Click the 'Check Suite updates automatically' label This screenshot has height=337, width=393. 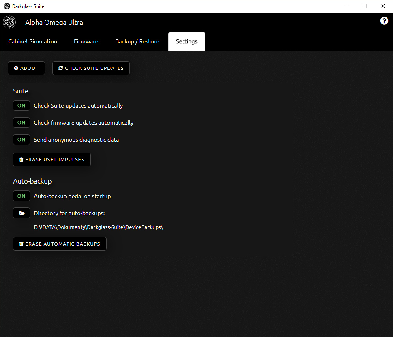coord(78,106)
